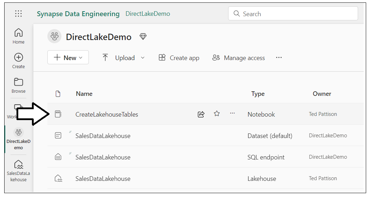Open the Create page from the sidebar
Screen dimensions: 370x197
(x=18, y=61)
